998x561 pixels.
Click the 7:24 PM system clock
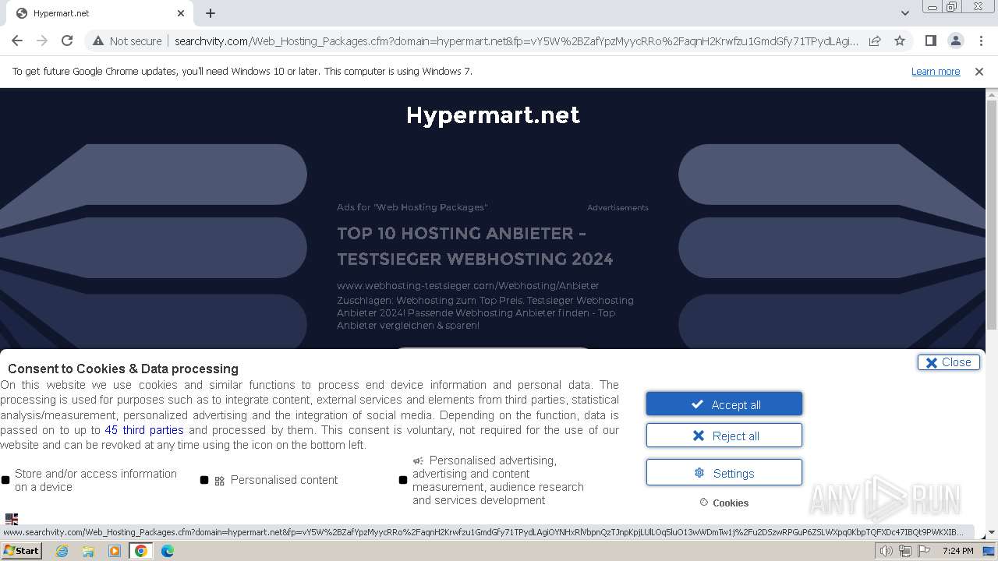click(x=957, y=551)
